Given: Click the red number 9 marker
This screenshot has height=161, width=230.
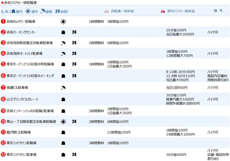Looking at the screenshot, I should coord(3,111).
